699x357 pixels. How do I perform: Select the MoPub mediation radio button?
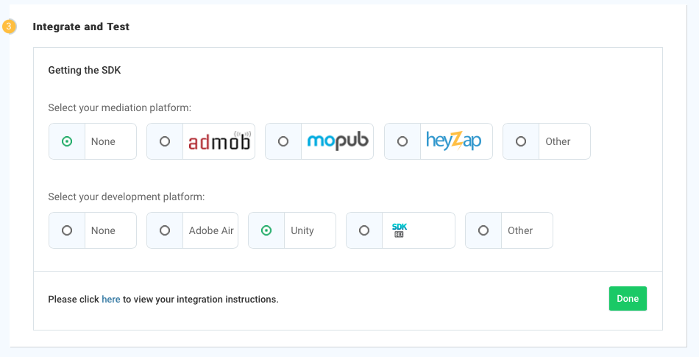[283, 141]
